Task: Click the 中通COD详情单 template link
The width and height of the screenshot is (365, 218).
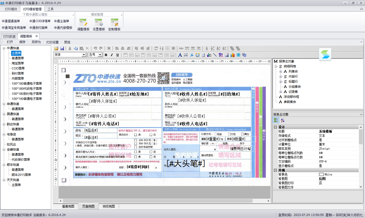Action: (40, 21)
